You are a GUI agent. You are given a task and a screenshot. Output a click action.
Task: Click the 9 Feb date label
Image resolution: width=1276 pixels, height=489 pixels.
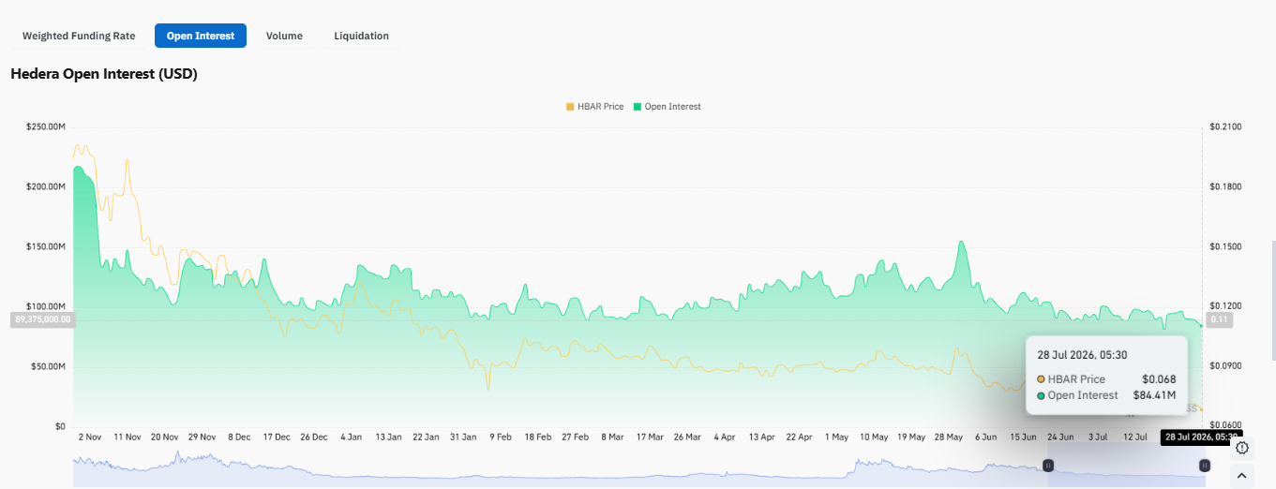coord(501,437)
